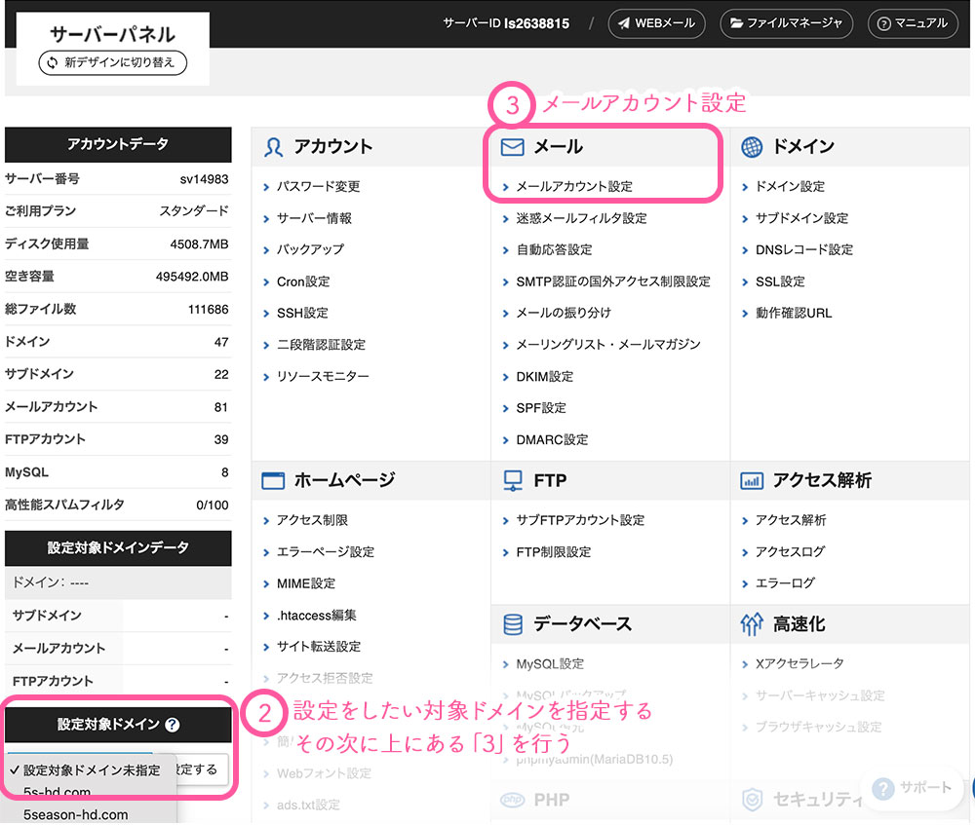This screenshot has width=975, height=825.
Task: Click the database cylinder icon
Action: pyautogui.click(x=513, y=624)
